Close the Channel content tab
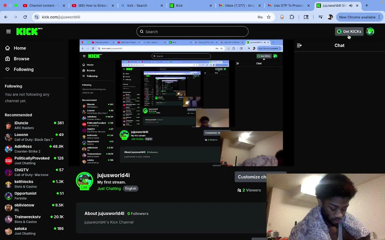Image resolution: width=385 pixels, height=240 pixels. pyautogui.click(x=64, y=5)
